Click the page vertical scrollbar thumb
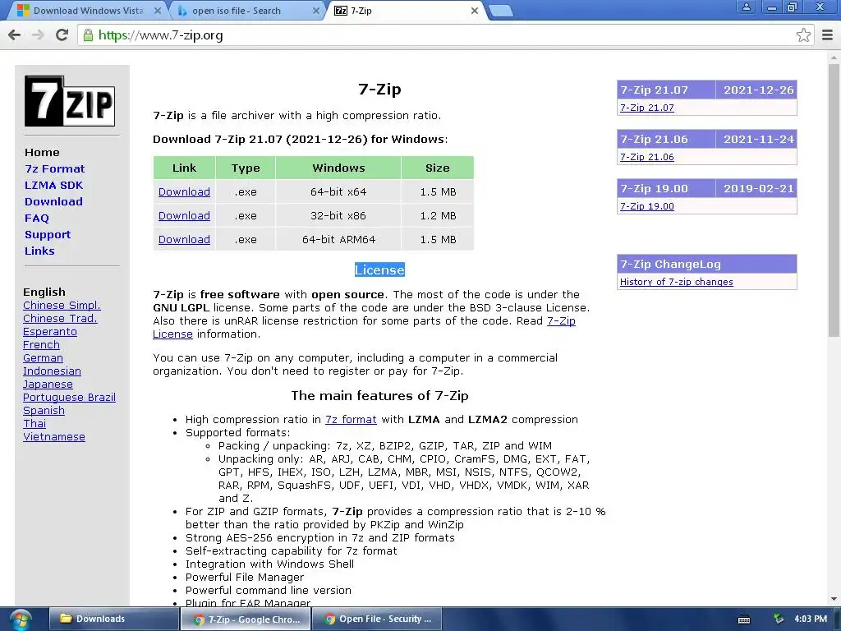841x631 pixels. click(x=834, y=200)
